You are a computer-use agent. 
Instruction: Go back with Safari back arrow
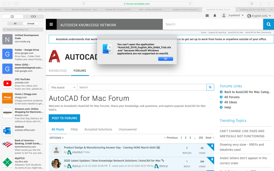click(4, 4)
